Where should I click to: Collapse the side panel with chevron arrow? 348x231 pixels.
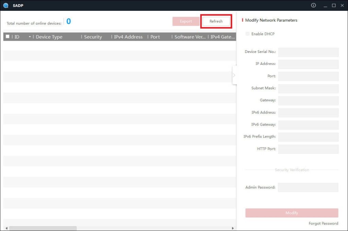[x=234, y=75]
